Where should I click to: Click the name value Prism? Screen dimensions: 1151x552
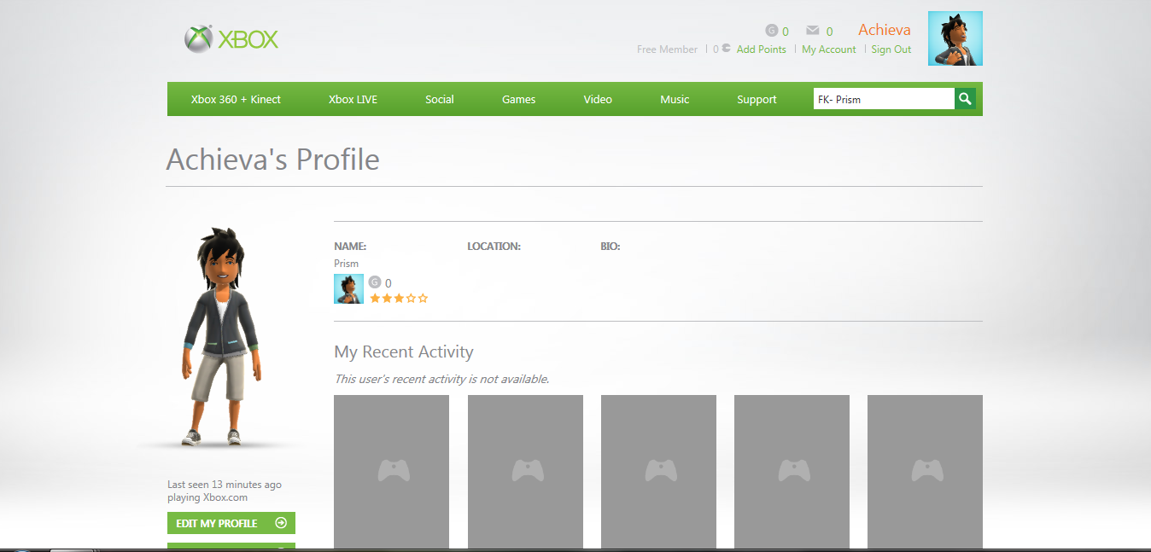(x=346, y=264)
